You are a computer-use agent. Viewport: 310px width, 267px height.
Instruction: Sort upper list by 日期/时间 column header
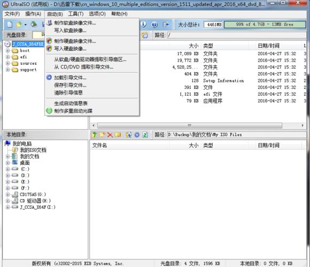point(278,46)
